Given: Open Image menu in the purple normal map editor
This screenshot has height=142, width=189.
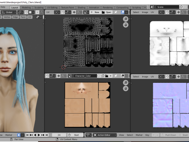Looking at the screenshot, I should click(x=145, y=77).
